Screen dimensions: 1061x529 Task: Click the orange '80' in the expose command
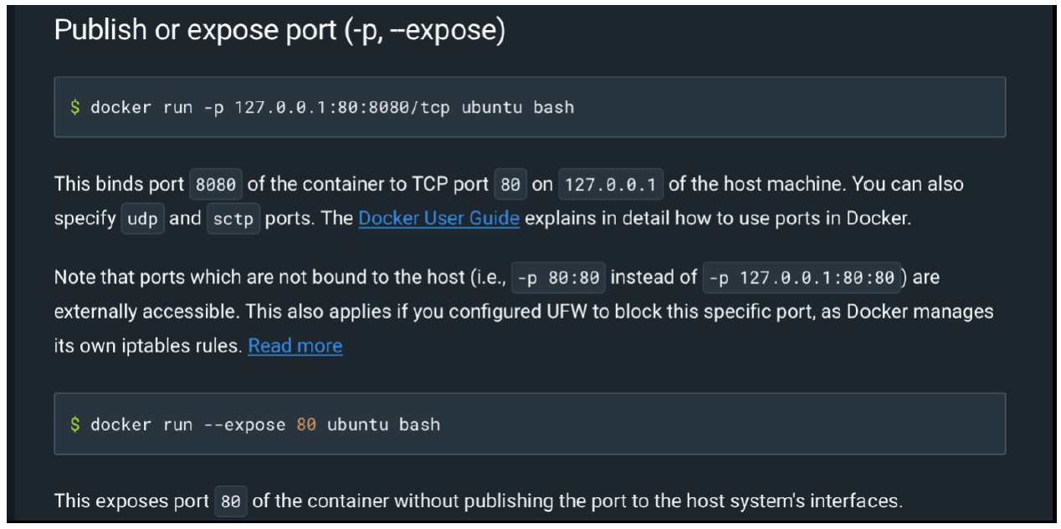coord(306,425)
